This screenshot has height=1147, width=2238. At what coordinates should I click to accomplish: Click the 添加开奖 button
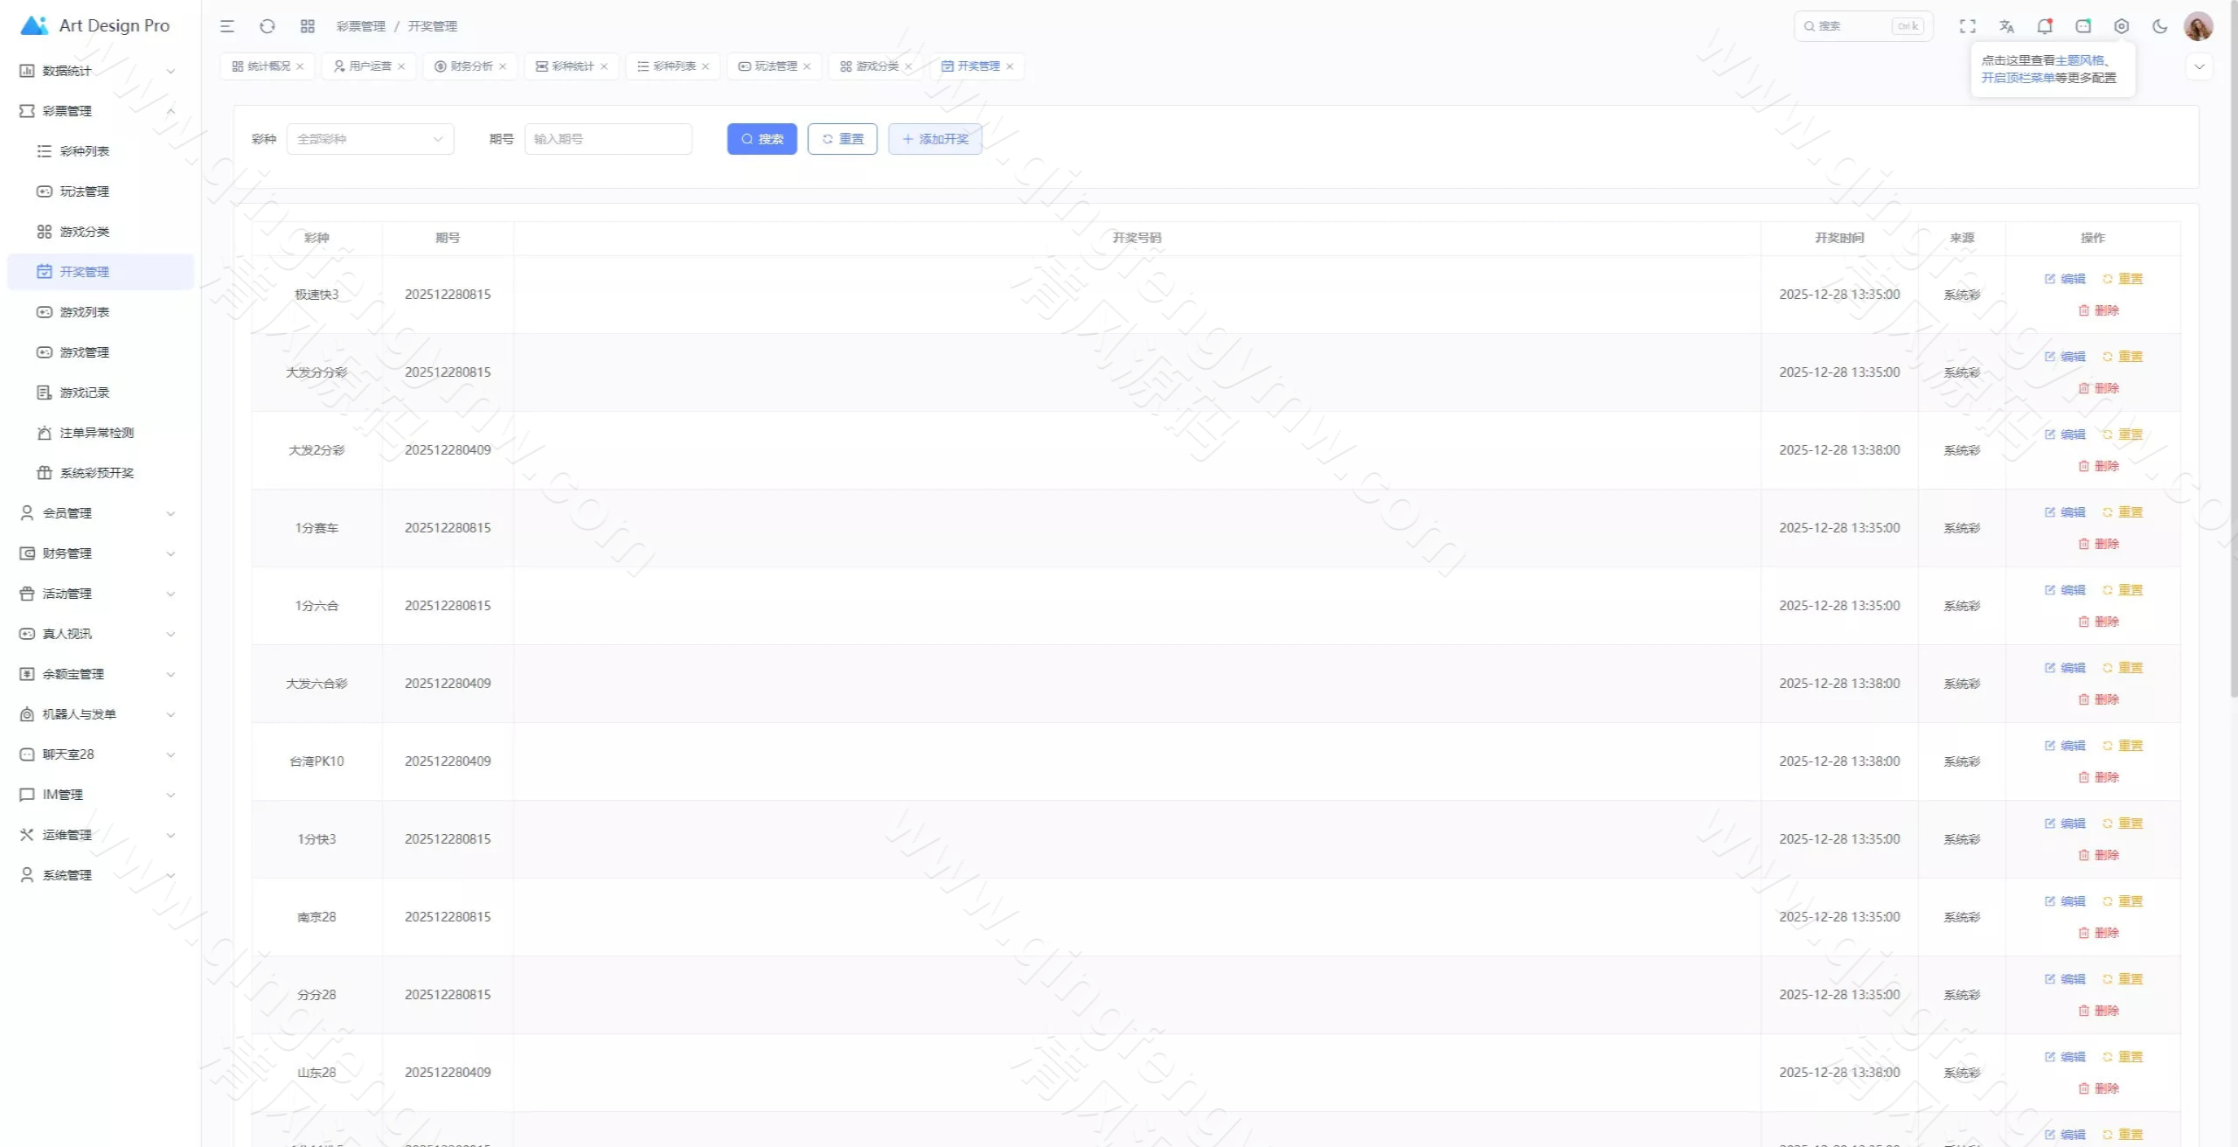coord(935,139)
